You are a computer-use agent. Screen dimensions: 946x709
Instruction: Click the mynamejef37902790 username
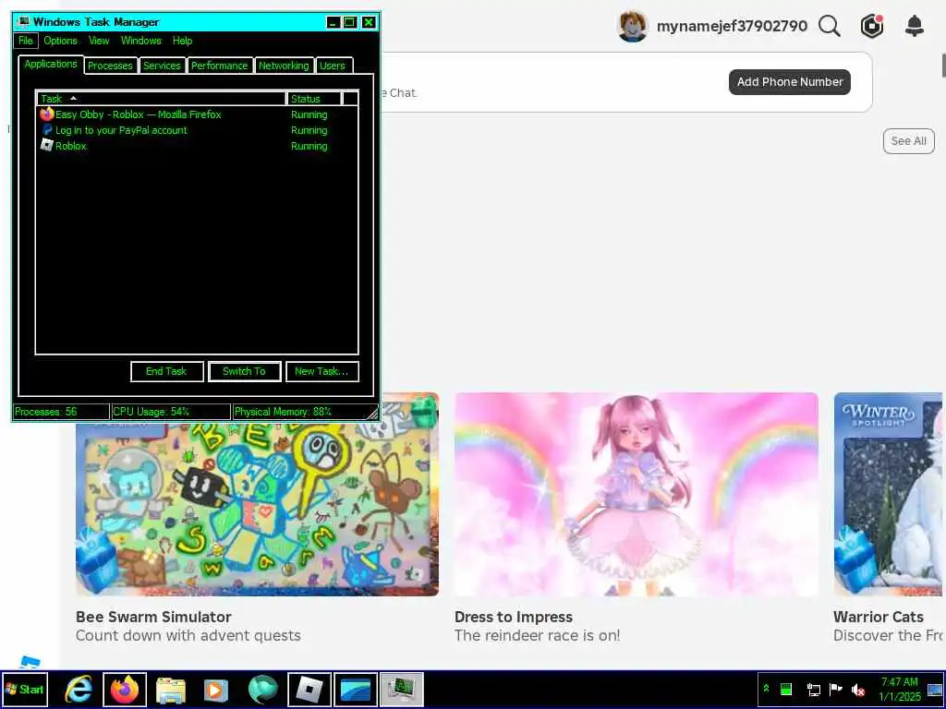pos(732,26)
